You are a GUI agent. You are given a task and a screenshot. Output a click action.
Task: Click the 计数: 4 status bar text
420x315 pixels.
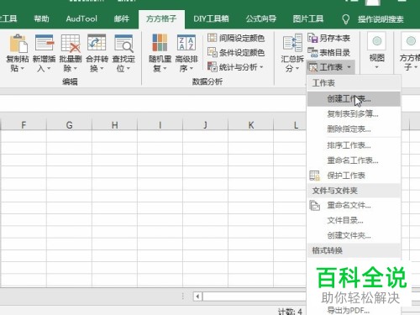(x=290, y=312)
